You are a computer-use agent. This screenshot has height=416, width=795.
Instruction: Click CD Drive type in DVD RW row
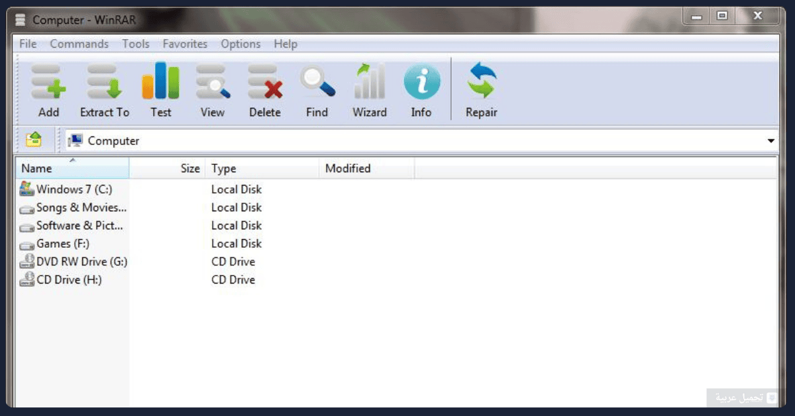click(233, 262)
